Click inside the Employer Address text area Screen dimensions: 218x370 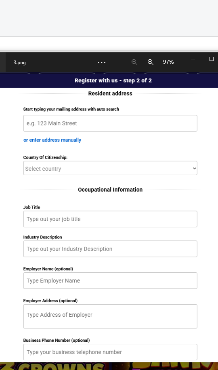(x=110, y=316)
